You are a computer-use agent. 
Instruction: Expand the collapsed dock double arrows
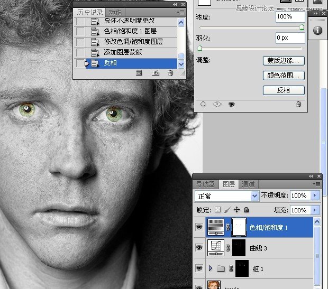[316, 14]
